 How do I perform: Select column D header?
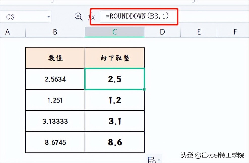[163, 32]
